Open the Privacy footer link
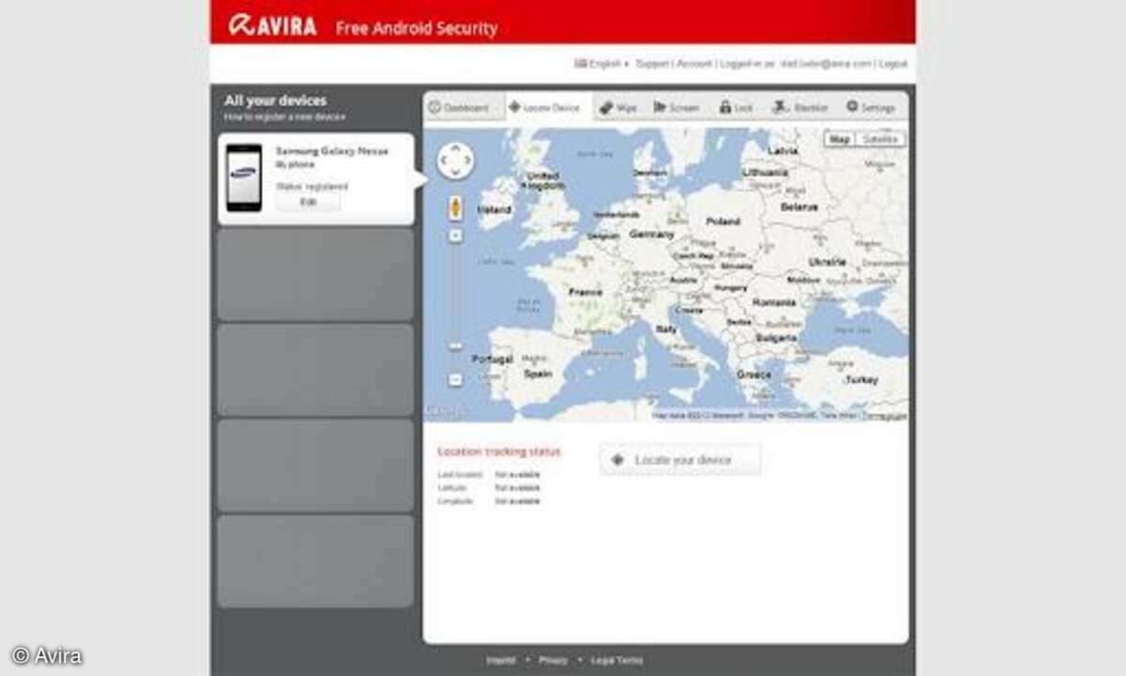Screen dimensions: 1126x676 (553, 660)
